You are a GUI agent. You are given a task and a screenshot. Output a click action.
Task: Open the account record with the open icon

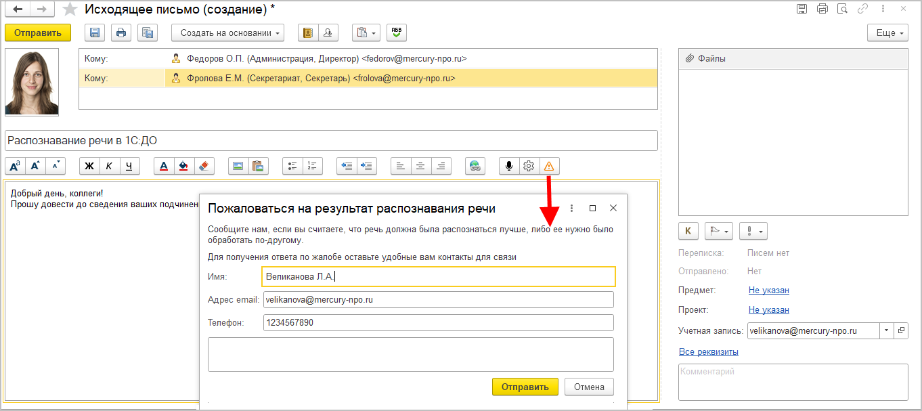point(901,331)
